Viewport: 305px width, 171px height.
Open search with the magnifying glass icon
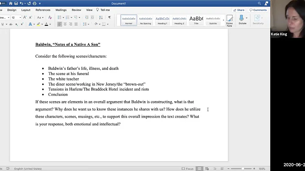pos(259,3)
